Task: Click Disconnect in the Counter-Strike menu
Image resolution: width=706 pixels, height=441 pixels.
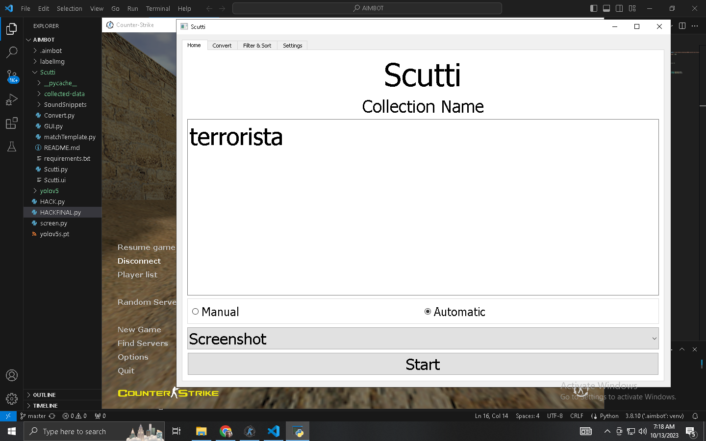Action: [x=139, y=261]
